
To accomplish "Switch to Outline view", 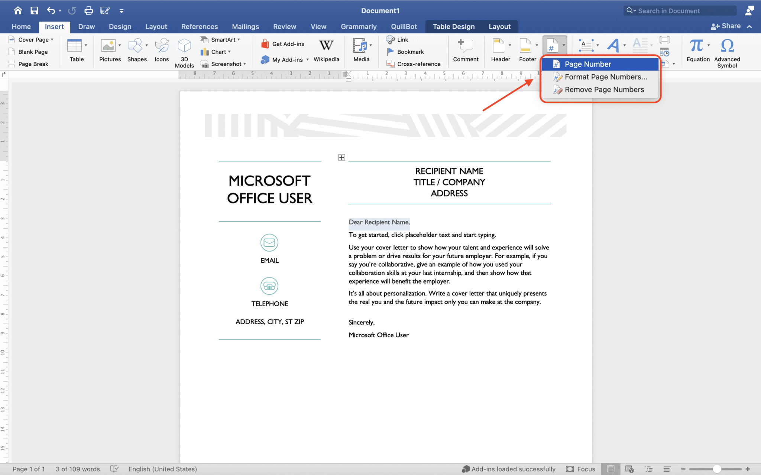I will 649,469.
